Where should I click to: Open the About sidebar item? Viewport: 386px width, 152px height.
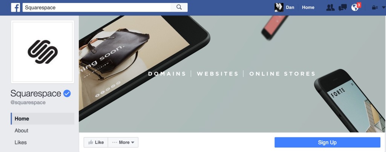tap(21, 131)
